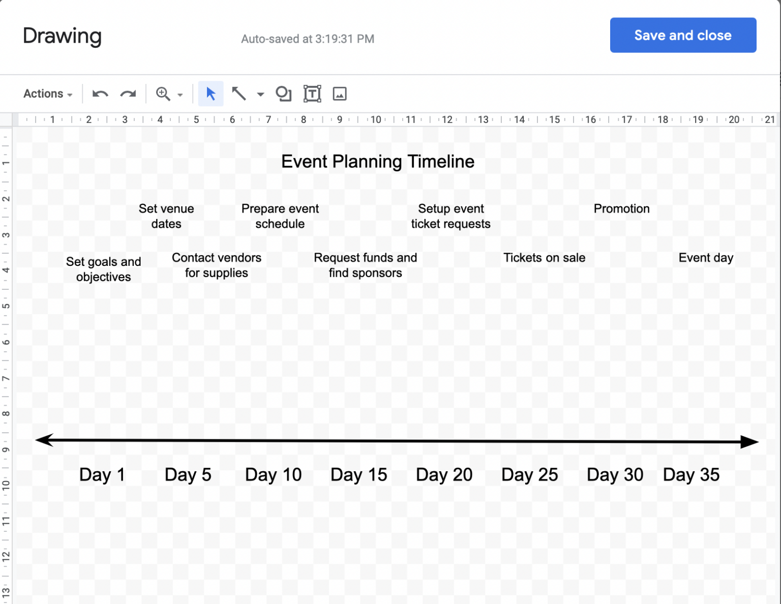Select the Event Planning Timeline title
The height and width of the screenshot is (604, 781).
point(378,161)
